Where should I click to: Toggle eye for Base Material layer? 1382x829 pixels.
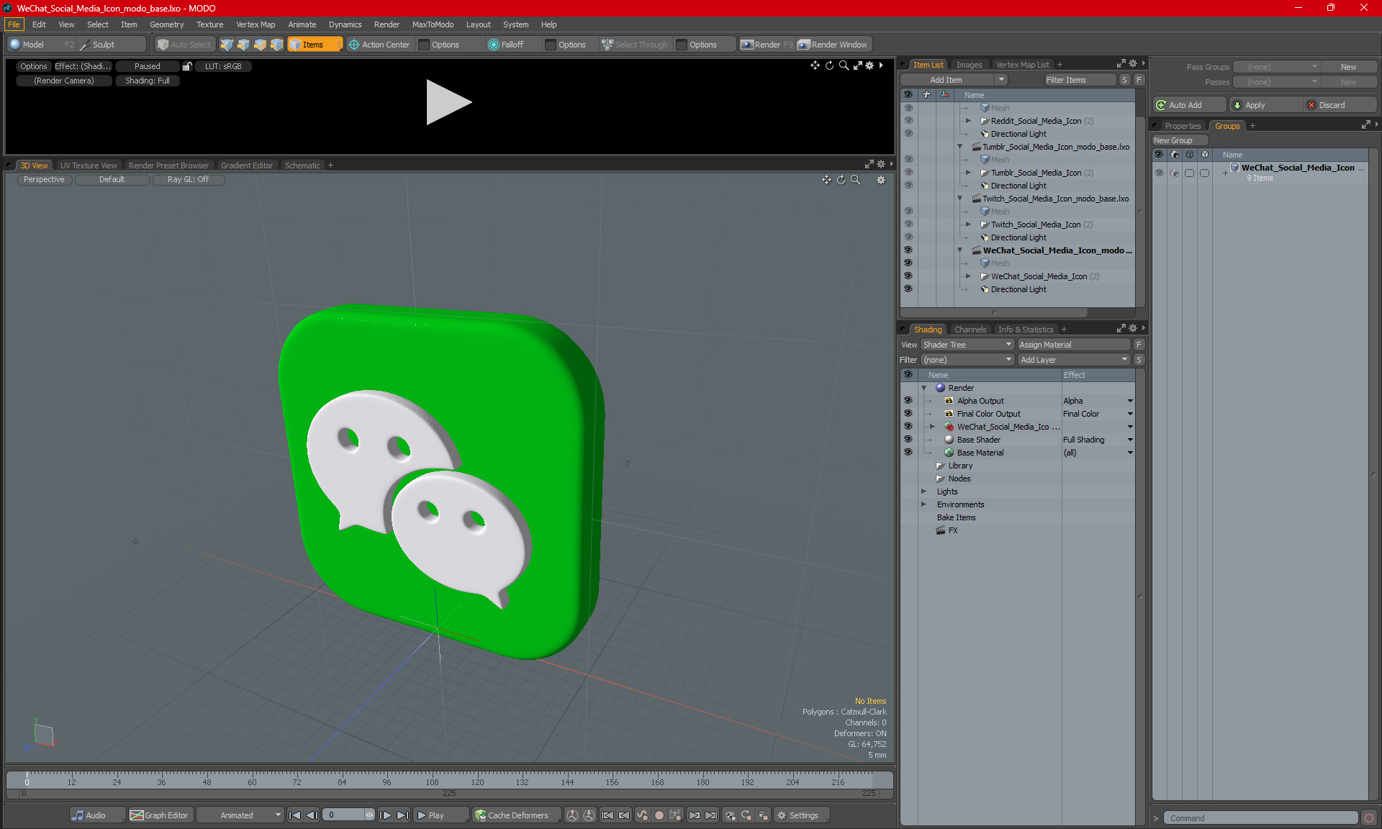click(x=908, y=453)
